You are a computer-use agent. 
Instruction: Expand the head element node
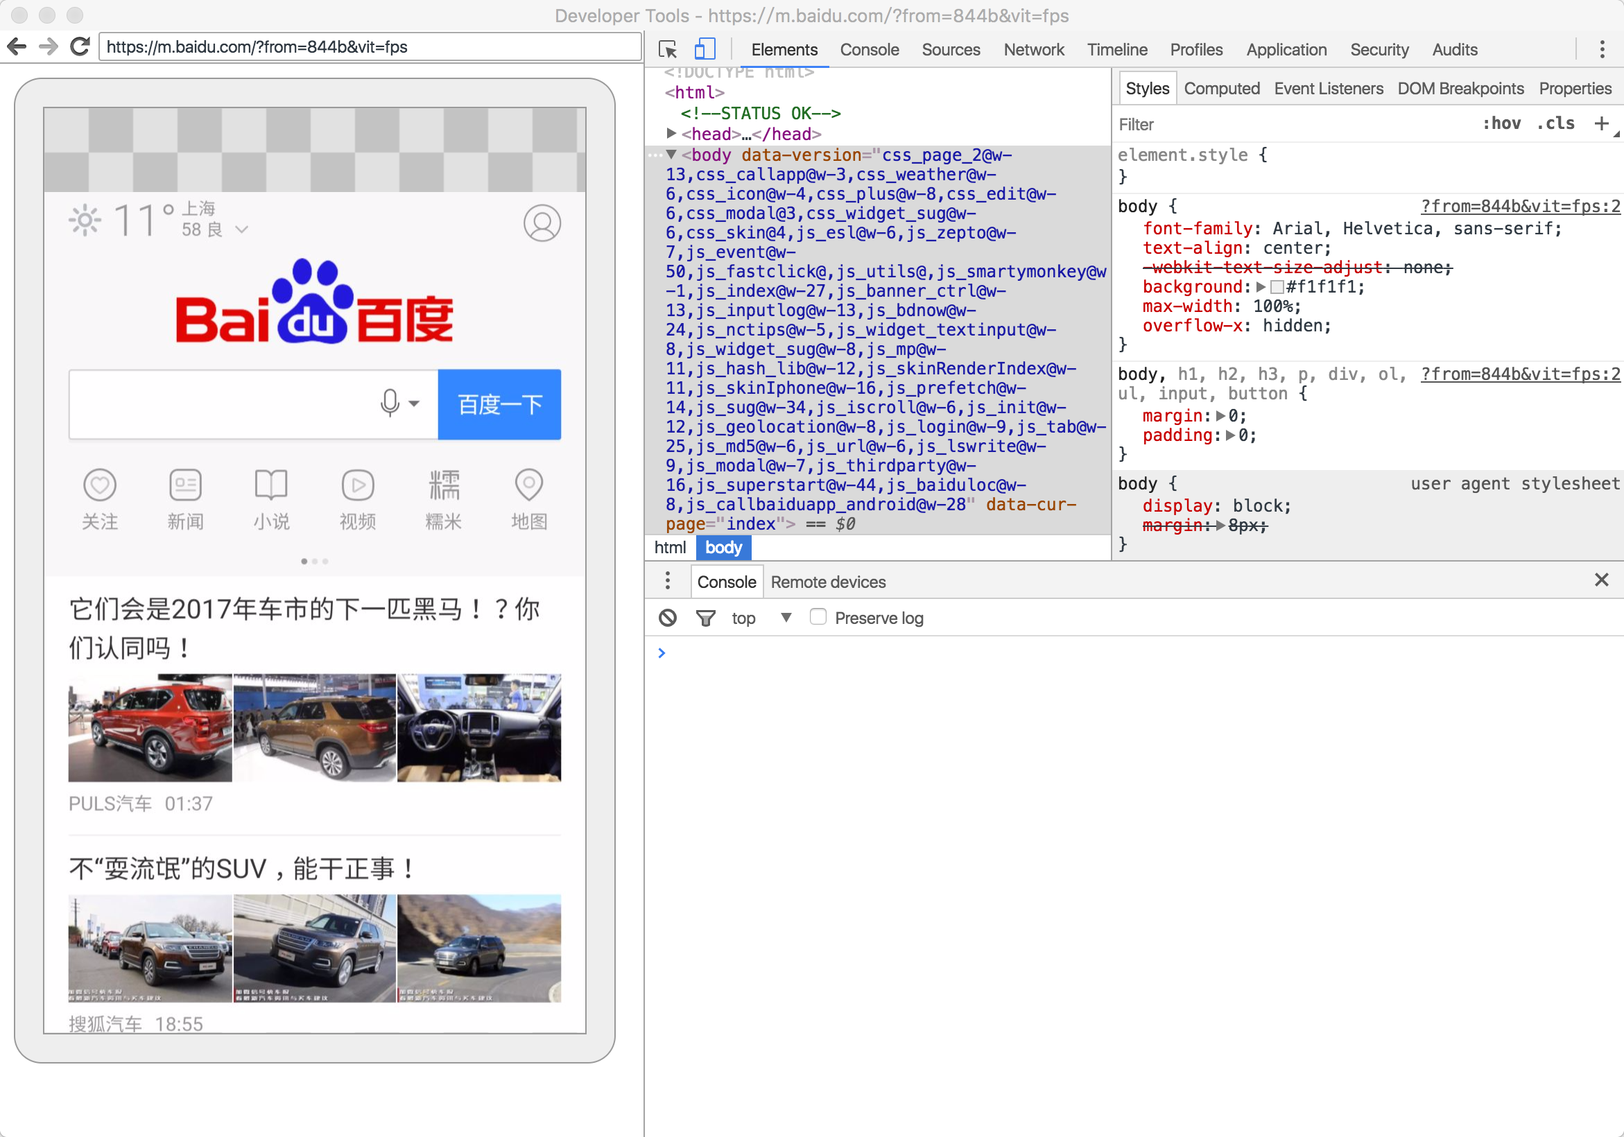pyautogui.click(x=671, y=134)
